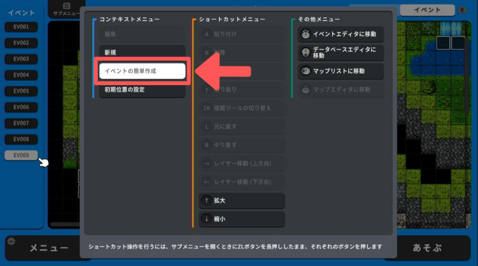478x266 pixels.
Task: Click the database editor controller icon
Action: (305, 53)
